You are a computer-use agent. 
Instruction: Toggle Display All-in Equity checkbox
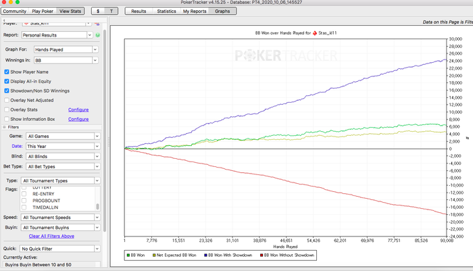[x=7, y=81]
